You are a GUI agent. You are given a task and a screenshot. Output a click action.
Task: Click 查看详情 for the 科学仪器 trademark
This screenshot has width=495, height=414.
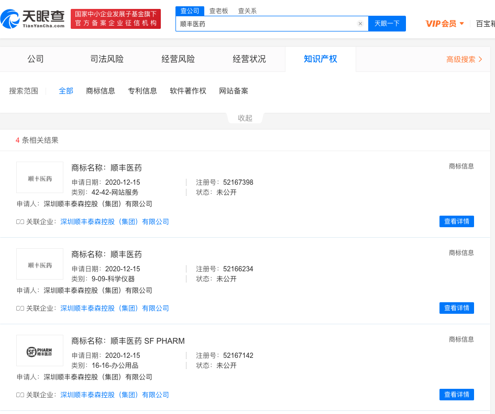[456, 308]
